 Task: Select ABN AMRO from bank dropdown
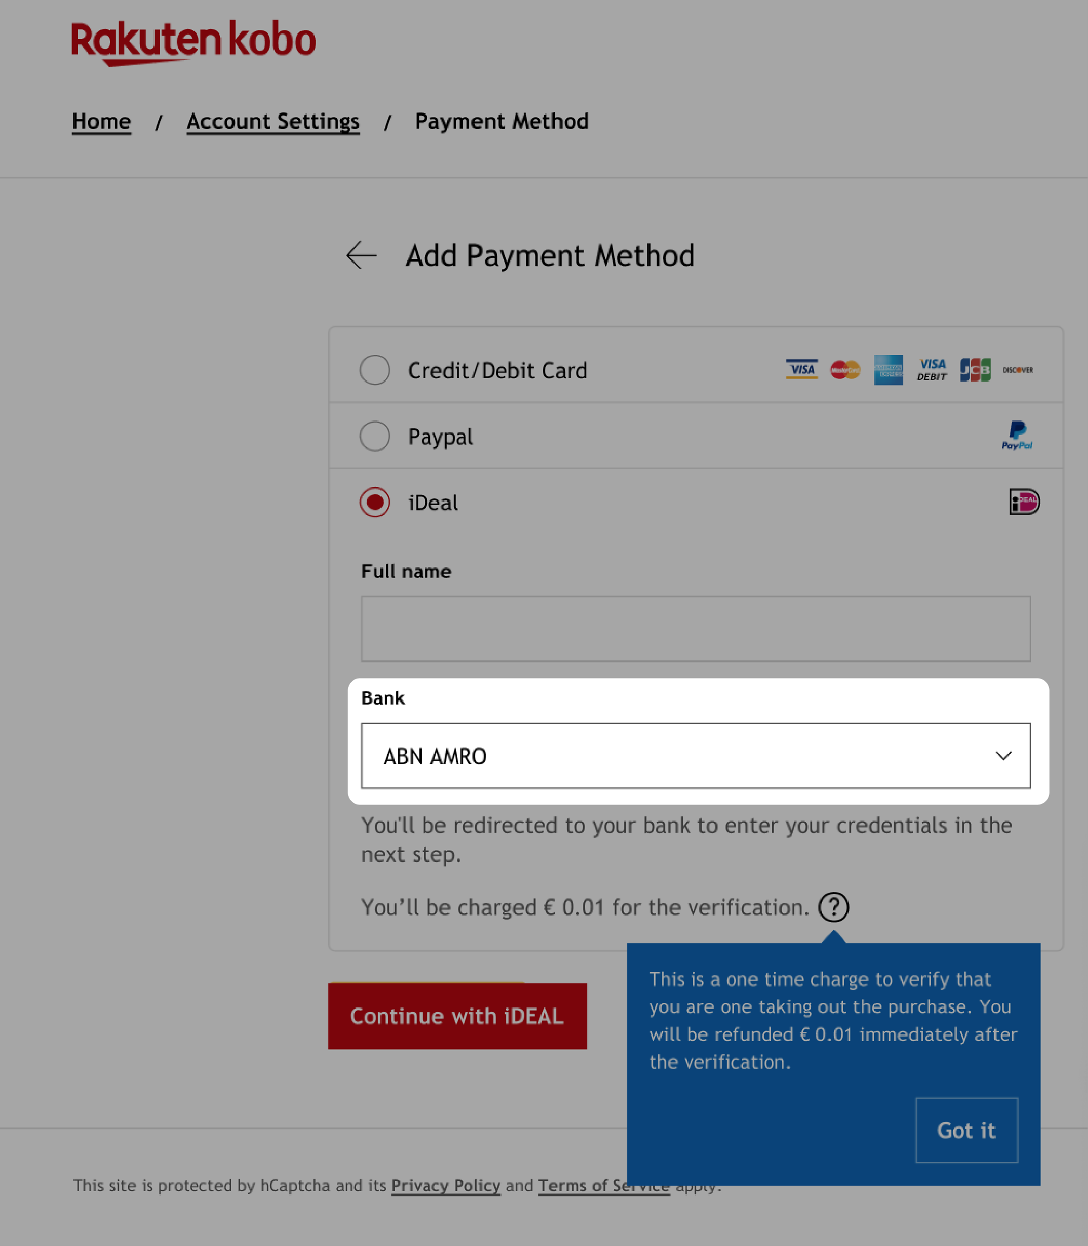(x=695, y=755)
